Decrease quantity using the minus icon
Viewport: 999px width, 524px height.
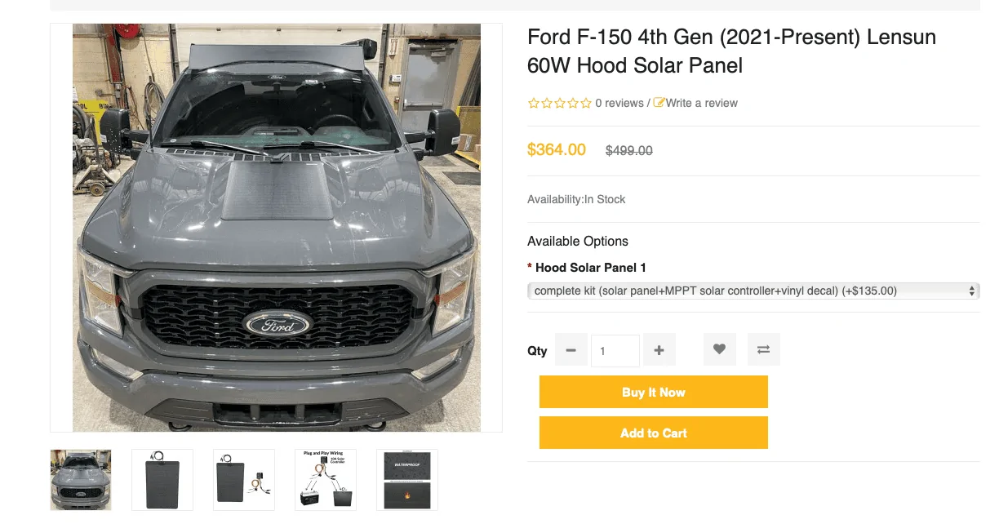pyautogui.click(x=571, y=349)
